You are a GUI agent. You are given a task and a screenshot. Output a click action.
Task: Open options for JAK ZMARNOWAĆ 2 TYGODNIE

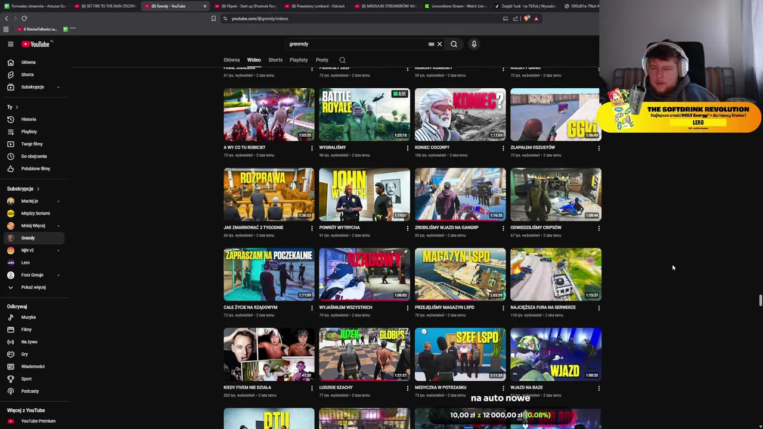pos(312,228)
